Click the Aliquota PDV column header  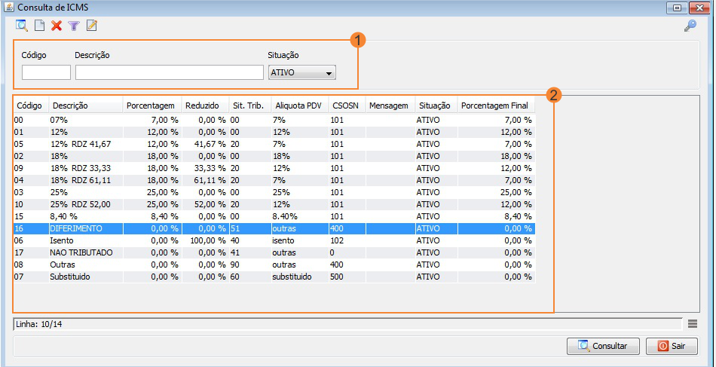pyautogui.click(x=299, y=106)
